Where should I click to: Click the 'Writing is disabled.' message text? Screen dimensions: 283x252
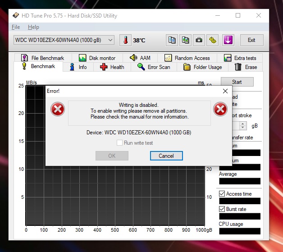(139, 105)
